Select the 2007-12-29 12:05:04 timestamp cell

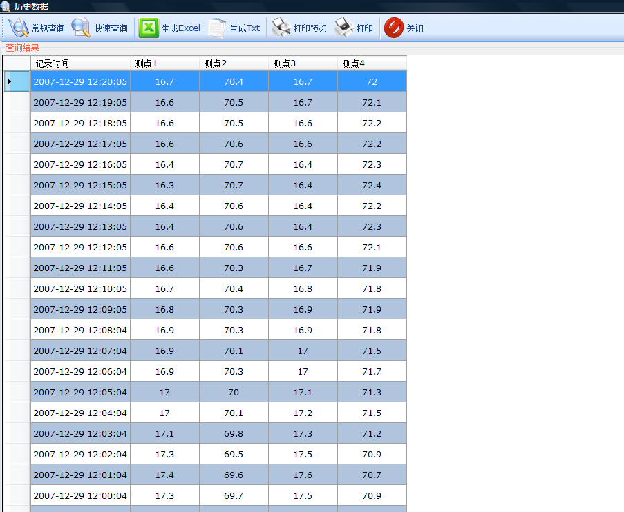(80, 392)
